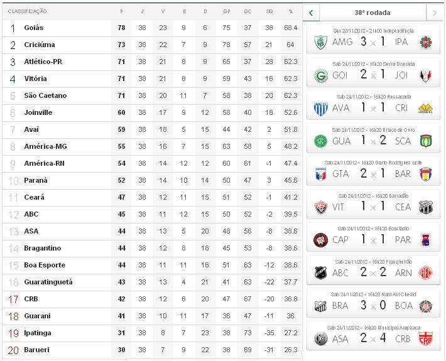The image size is (446, 361).
Task: Open GUA 1 x 2 SCA match
Action: [x=373, y=141]
